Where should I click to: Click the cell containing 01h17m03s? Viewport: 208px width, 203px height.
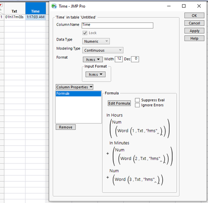[15, 17]
